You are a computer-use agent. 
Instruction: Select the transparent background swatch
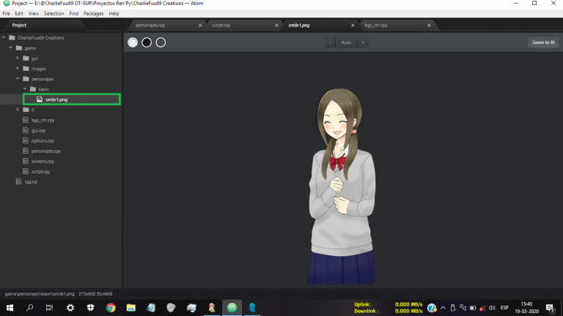[161, 42]
